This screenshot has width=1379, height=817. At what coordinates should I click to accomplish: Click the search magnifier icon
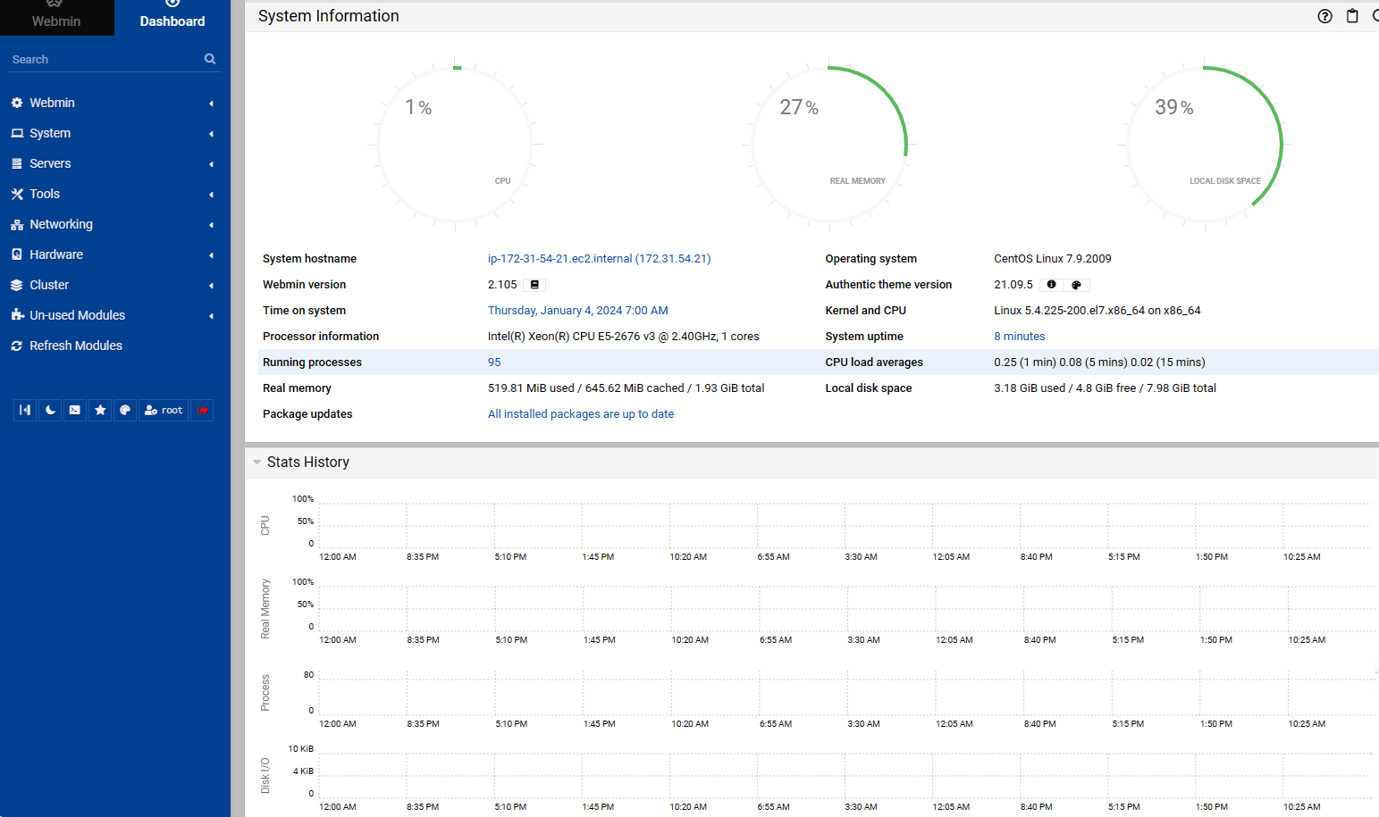(210, 59)
